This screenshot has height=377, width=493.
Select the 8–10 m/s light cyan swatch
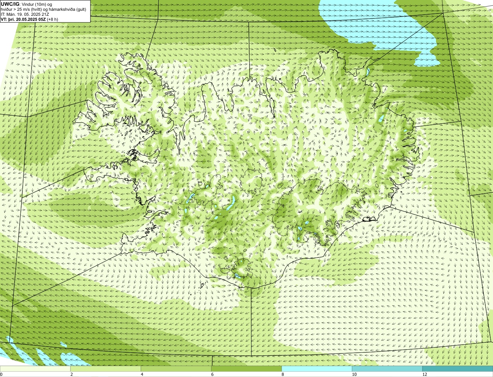point(317,369)
